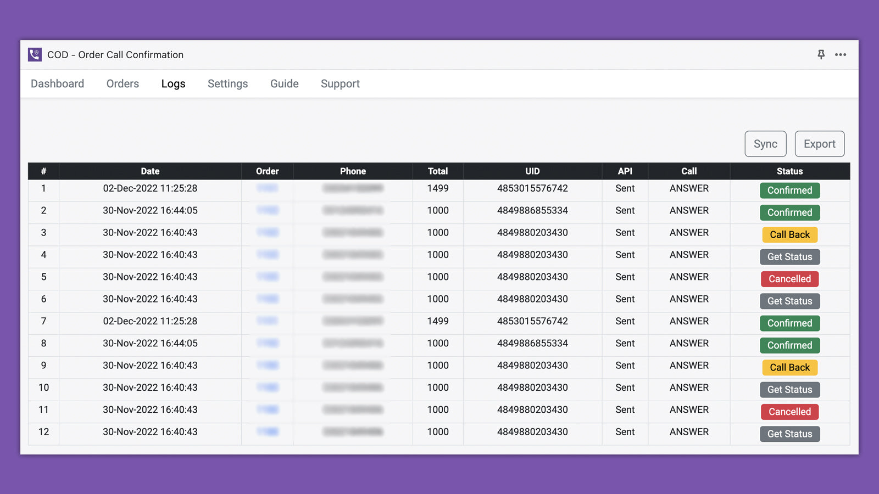This screenshot has width=879, height=494.
Task: Open the order link on row 7
Action: click(x=268, y=321)
